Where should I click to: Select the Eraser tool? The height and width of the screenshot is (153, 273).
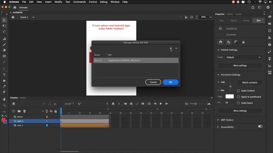pyautogui.click(x=4, y=50)
